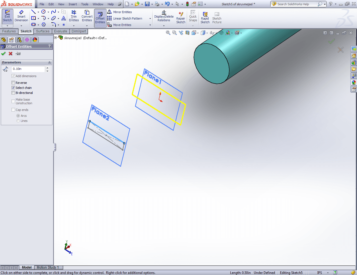Viewport: 357px width, 275px height.
Task: Activate the Rapid Sketch tool
Action: point(205,18)
